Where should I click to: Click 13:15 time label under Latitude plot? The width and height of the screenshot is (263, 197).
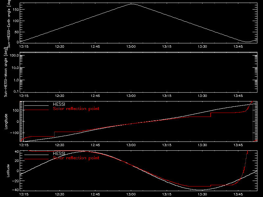tap(167, 194)
